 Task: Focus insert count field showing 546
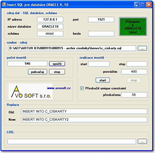tap(27, 64)
